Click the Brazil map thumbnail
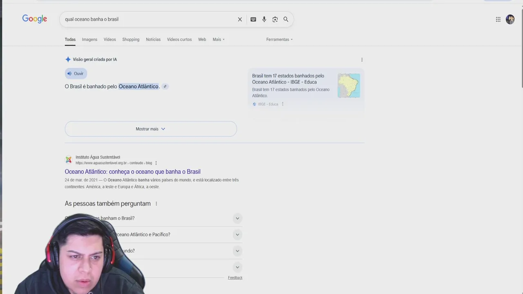Screen dimensions: 523x294 click(349, 85)
